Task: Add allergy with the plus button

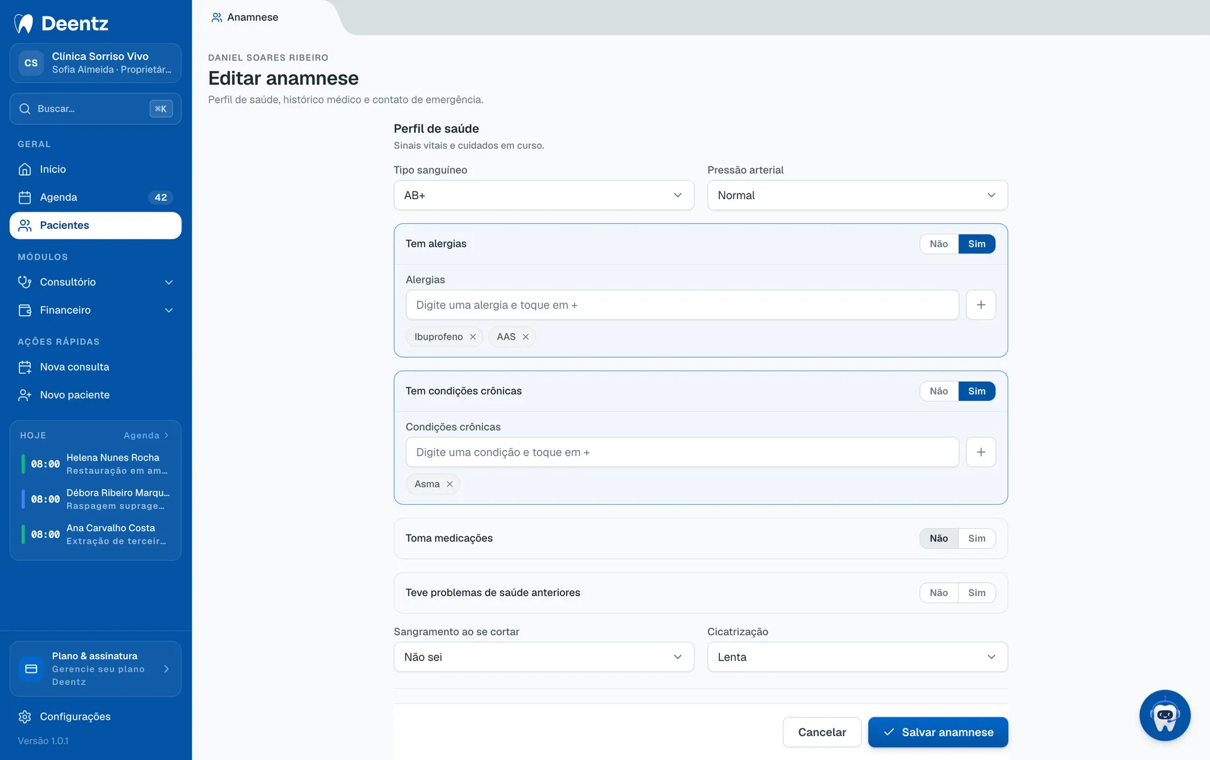Action: point(981,305)
